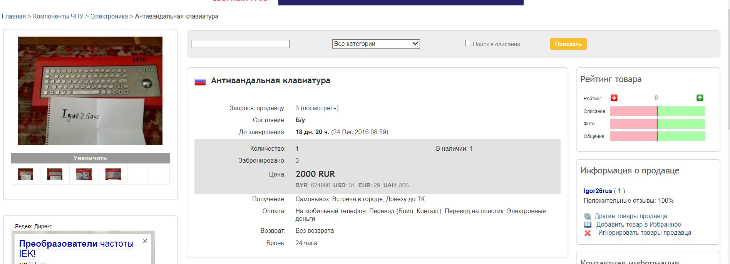Enable the Поиск в описании checkbox

(x=468, y=43)
